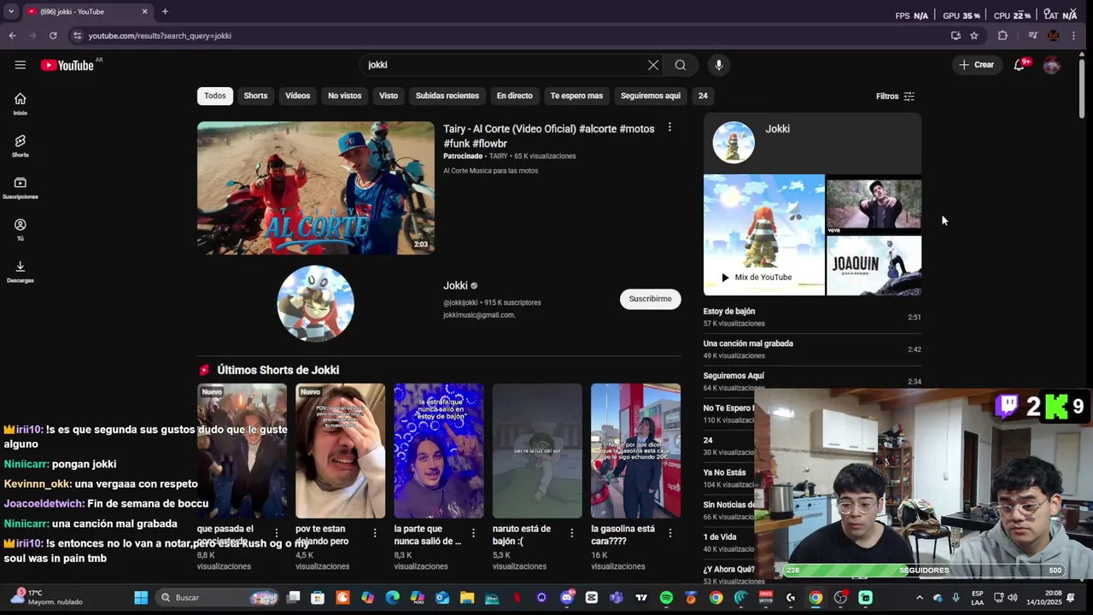Open the Tú profile sidebar item
The height and width of the screenshot is (615, 1093).
[20, 230]
